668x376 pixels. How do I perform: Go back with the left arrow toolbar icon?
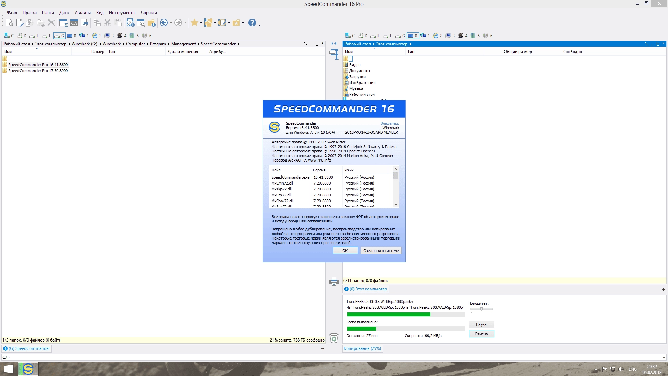coord(164,23)
